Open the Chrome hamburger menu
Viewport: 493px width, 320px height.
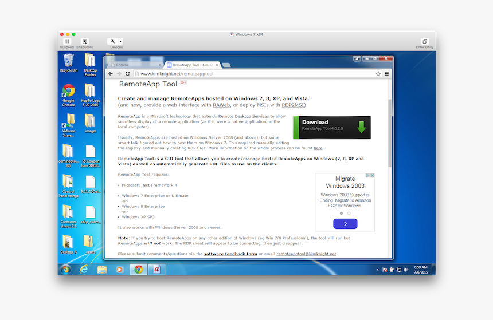387,73
